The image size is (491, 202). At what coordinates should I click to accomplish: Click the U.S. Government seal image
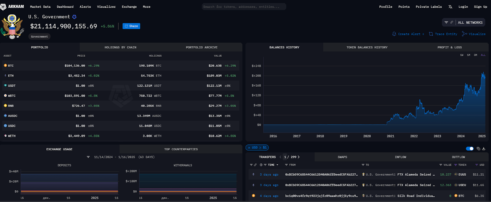[12, 27]
